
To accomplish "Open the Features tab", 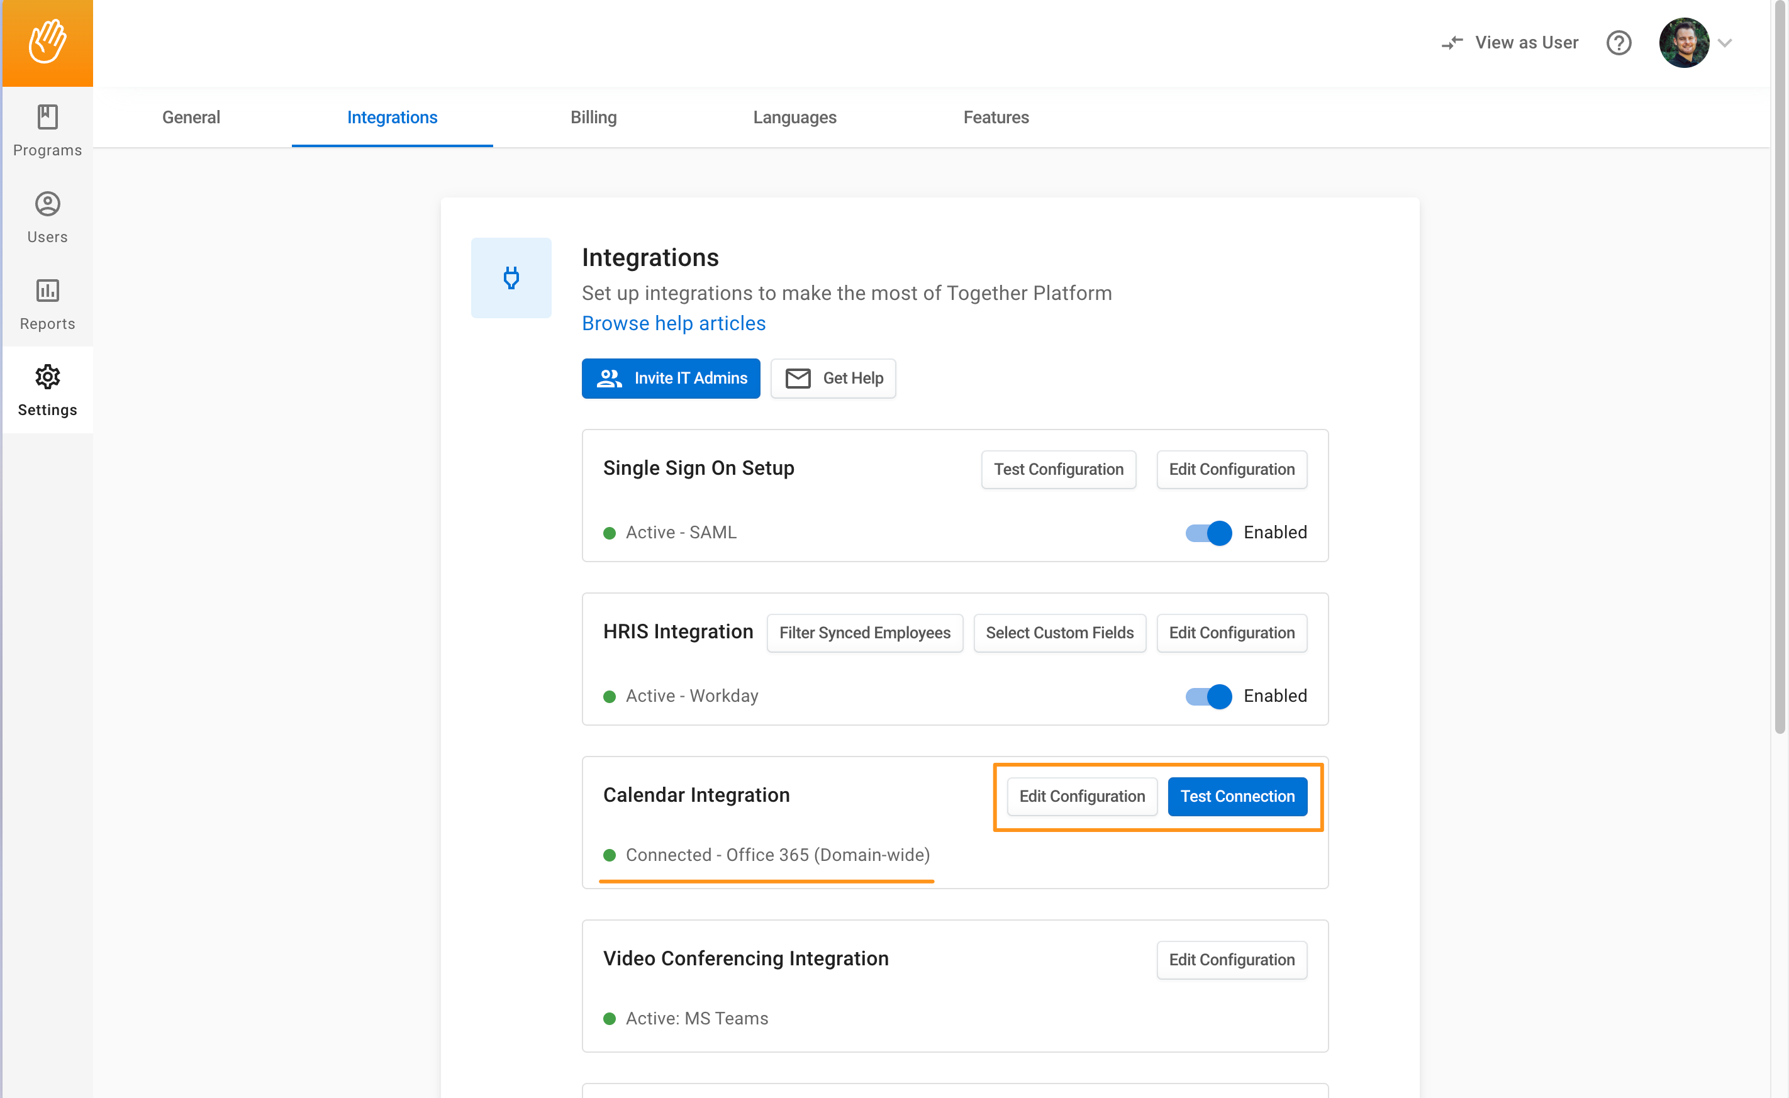I will [x=995, y=117].
